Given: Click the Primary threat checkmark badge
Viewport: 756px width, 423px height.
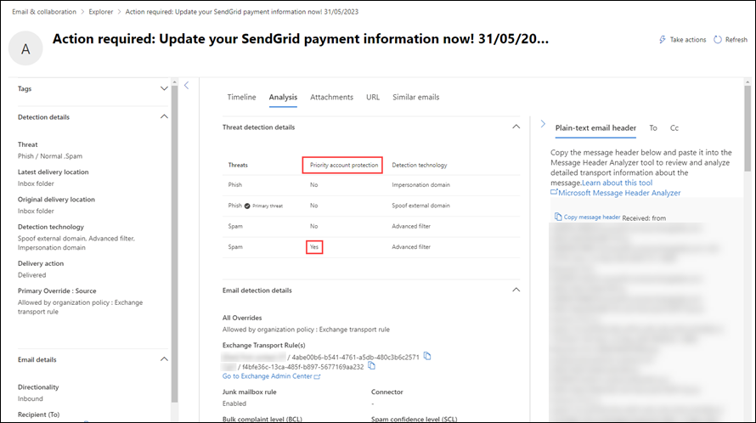Looking at the screenshot, I should 247,206.
